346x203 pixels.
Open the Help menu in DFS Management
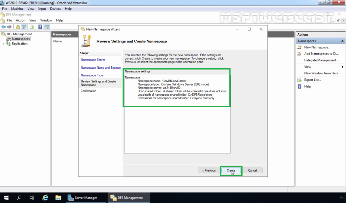pyautogui.click(x=59, y=20)
